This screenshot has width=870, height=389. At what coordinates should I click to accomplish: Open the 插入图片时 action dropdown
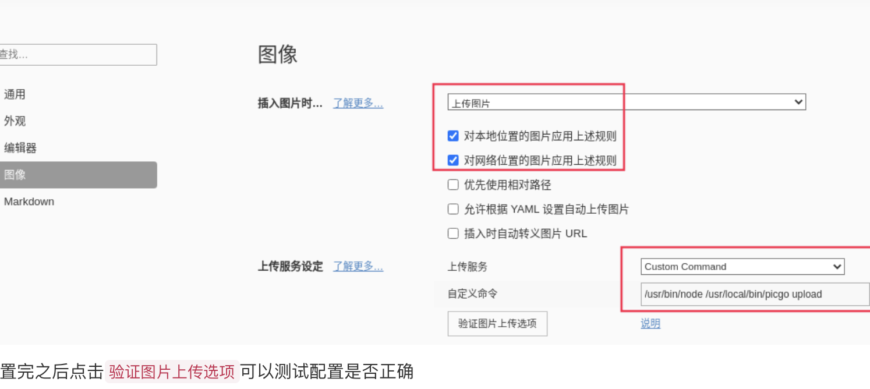(626, 102)
